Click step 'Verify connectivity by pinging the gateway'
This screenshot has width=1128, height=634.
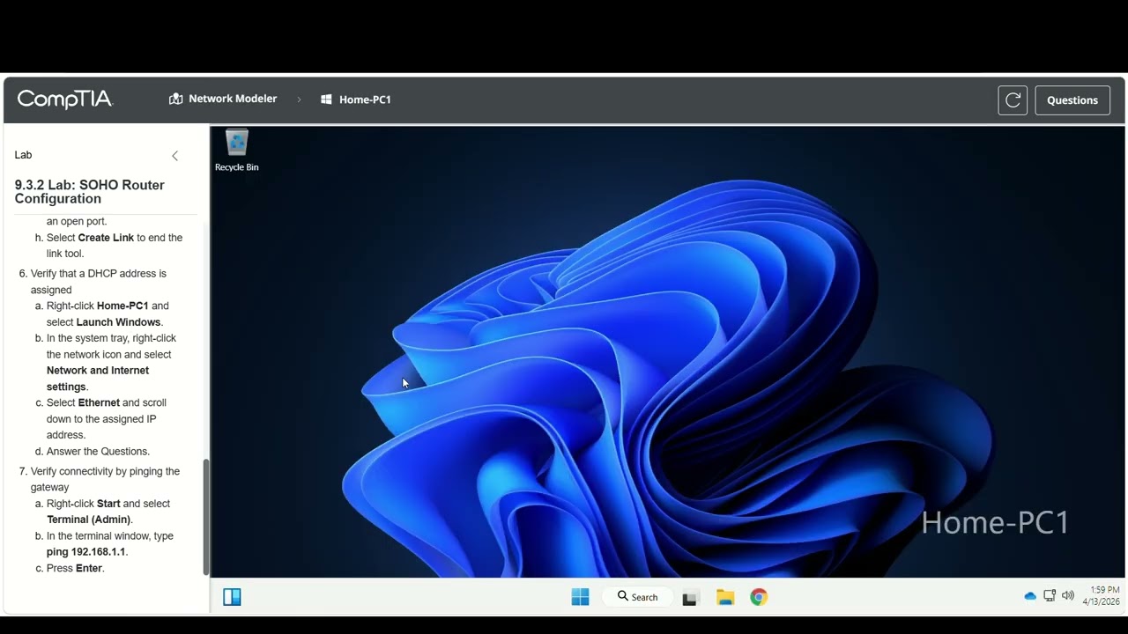[x=105, y=479]
